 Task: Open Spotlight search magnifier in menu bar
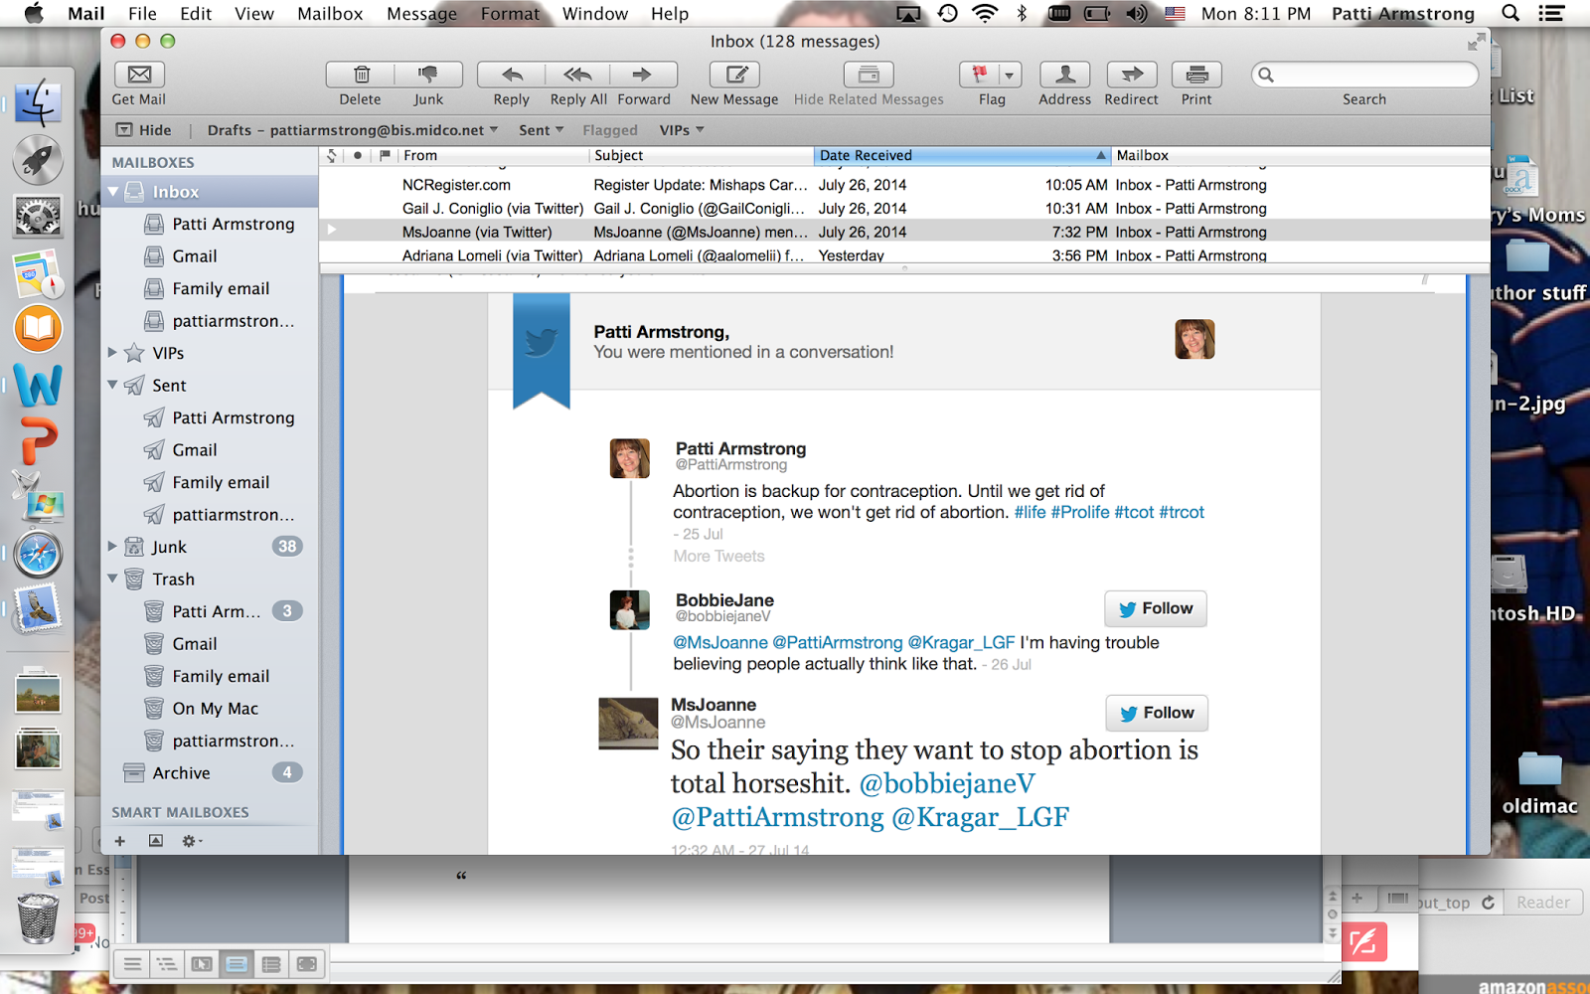point(1510,14)
